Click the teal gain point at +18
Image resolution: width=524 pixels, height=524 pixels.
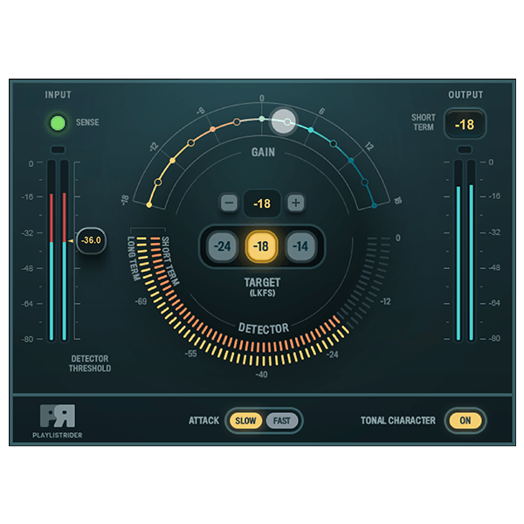point(376,205)
